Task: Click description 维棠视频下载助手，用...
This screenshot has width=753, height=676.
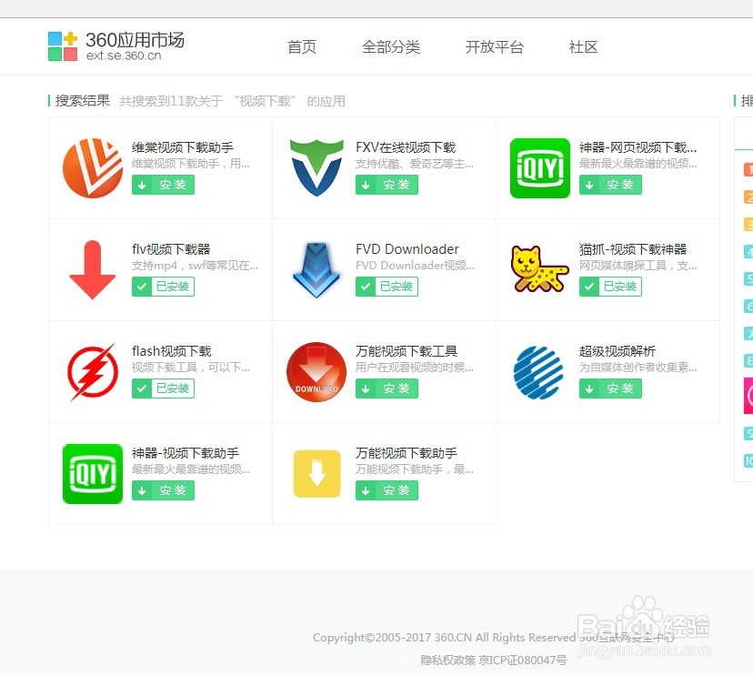Action: [x=191, y=164]
